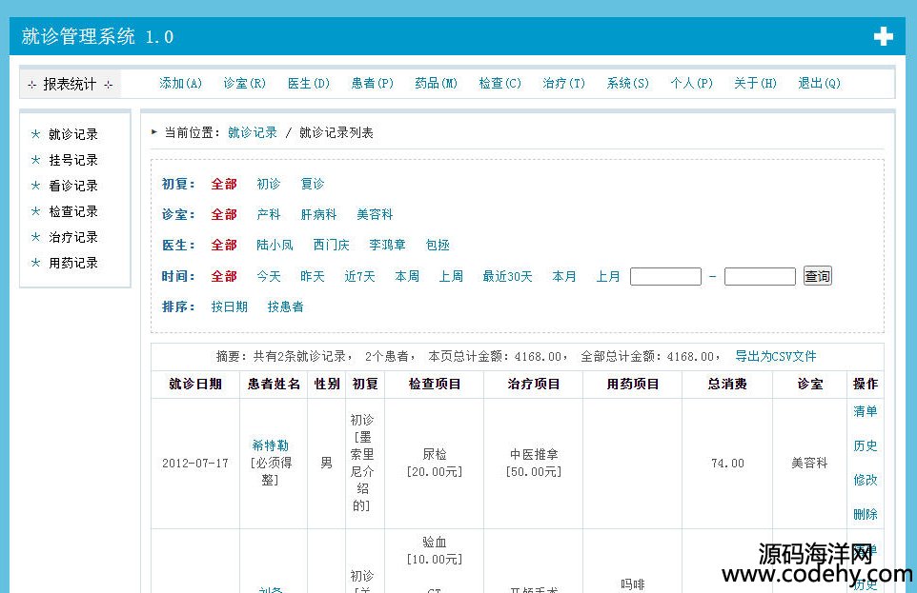Open 挂号记录 in the sidebar
Screen dimensions: 917x593
tap(73, 160)
